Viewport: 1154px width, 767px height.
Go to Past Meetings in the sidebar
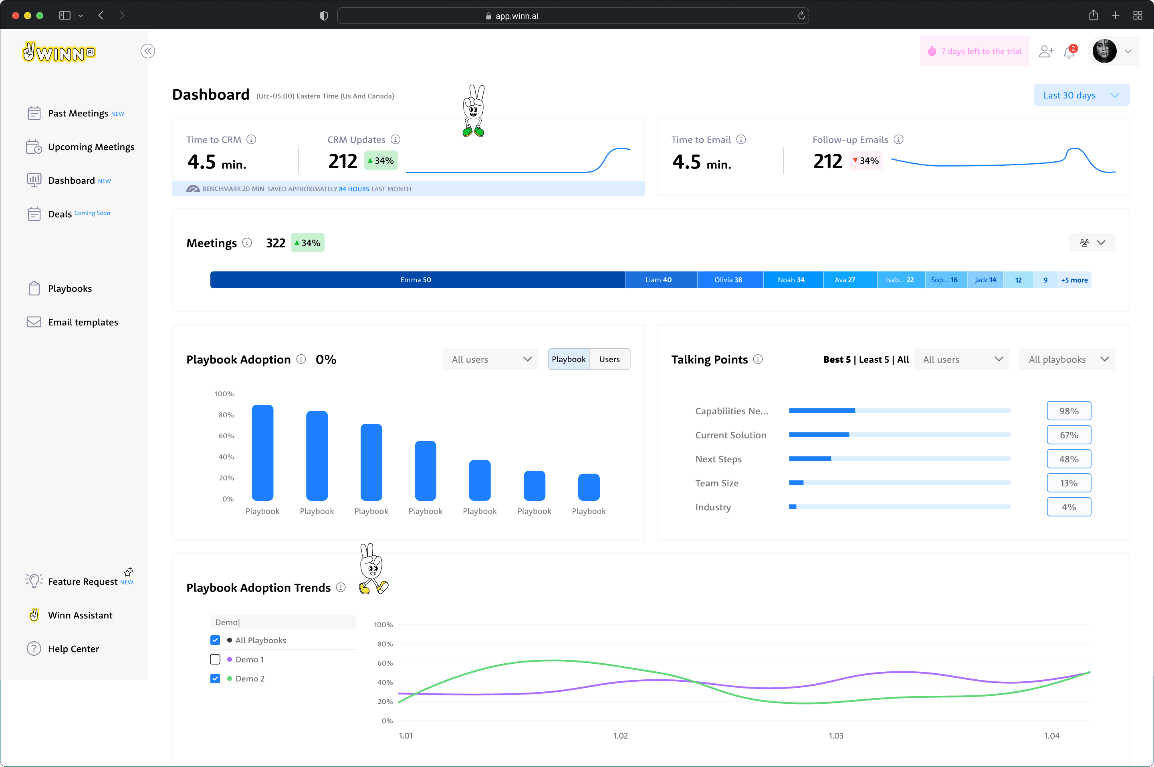click(x=78, y=113)
